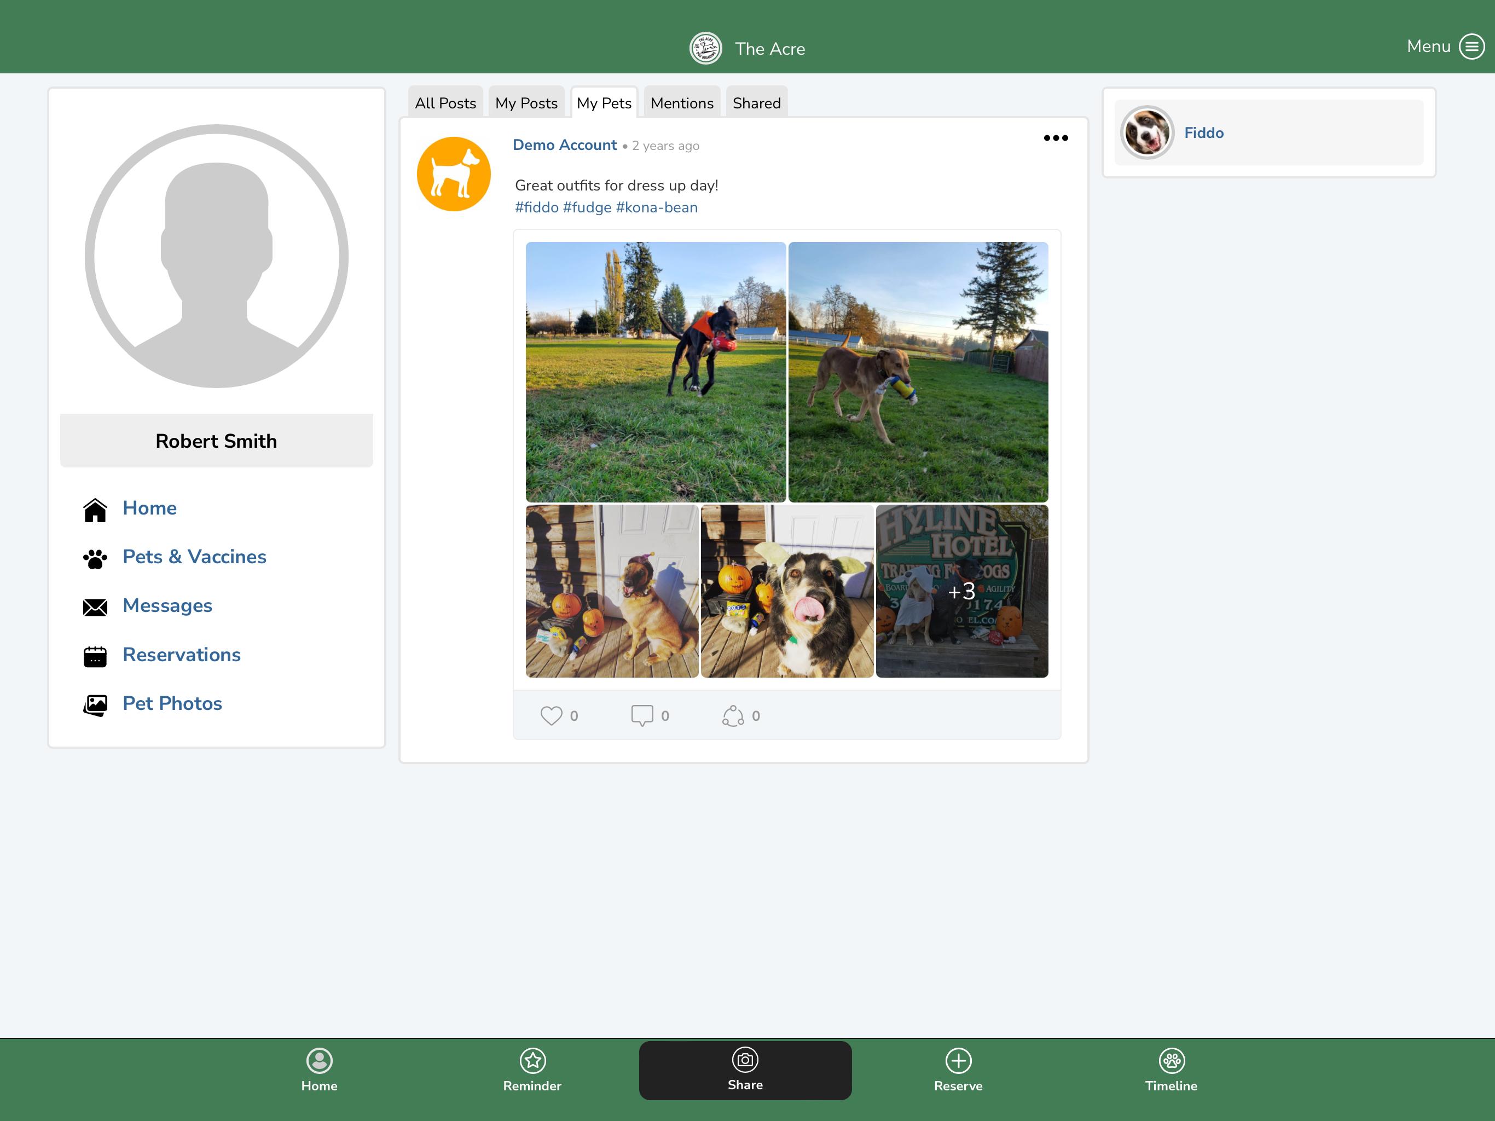Click the like count 0
This screenshot has height=1121, width=1495.
(574, 716)
